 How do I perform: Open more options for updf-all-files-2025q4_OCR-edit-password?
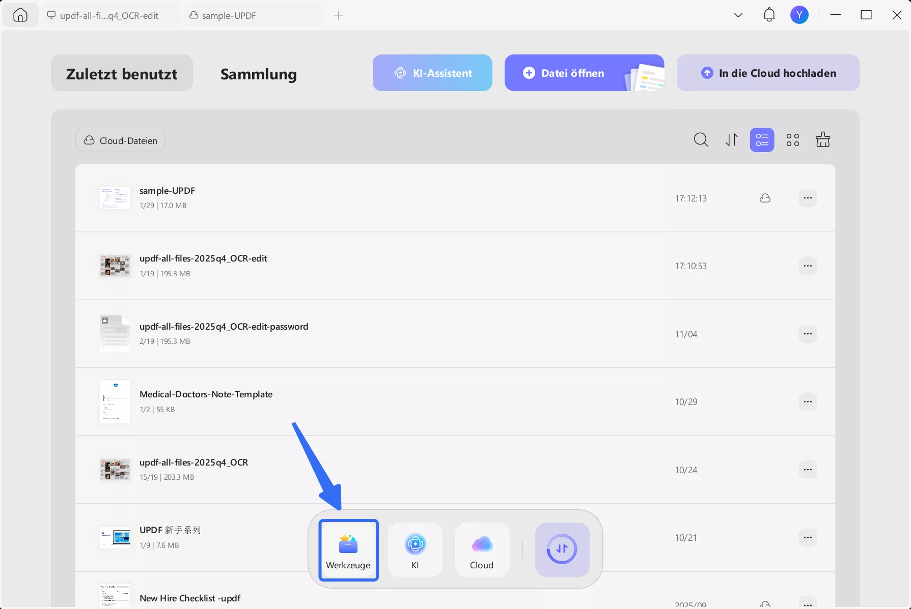pyautogui.click(x=808, y=334)
